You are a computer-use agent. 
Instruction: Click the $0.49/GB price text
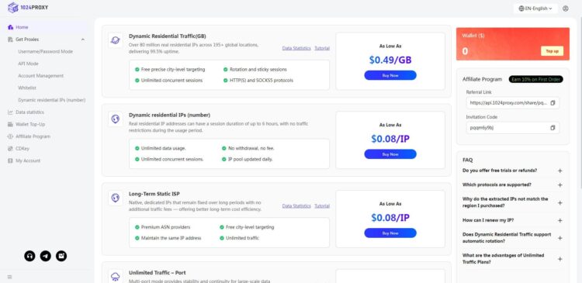pyautogui.click(x=390, y=60)
